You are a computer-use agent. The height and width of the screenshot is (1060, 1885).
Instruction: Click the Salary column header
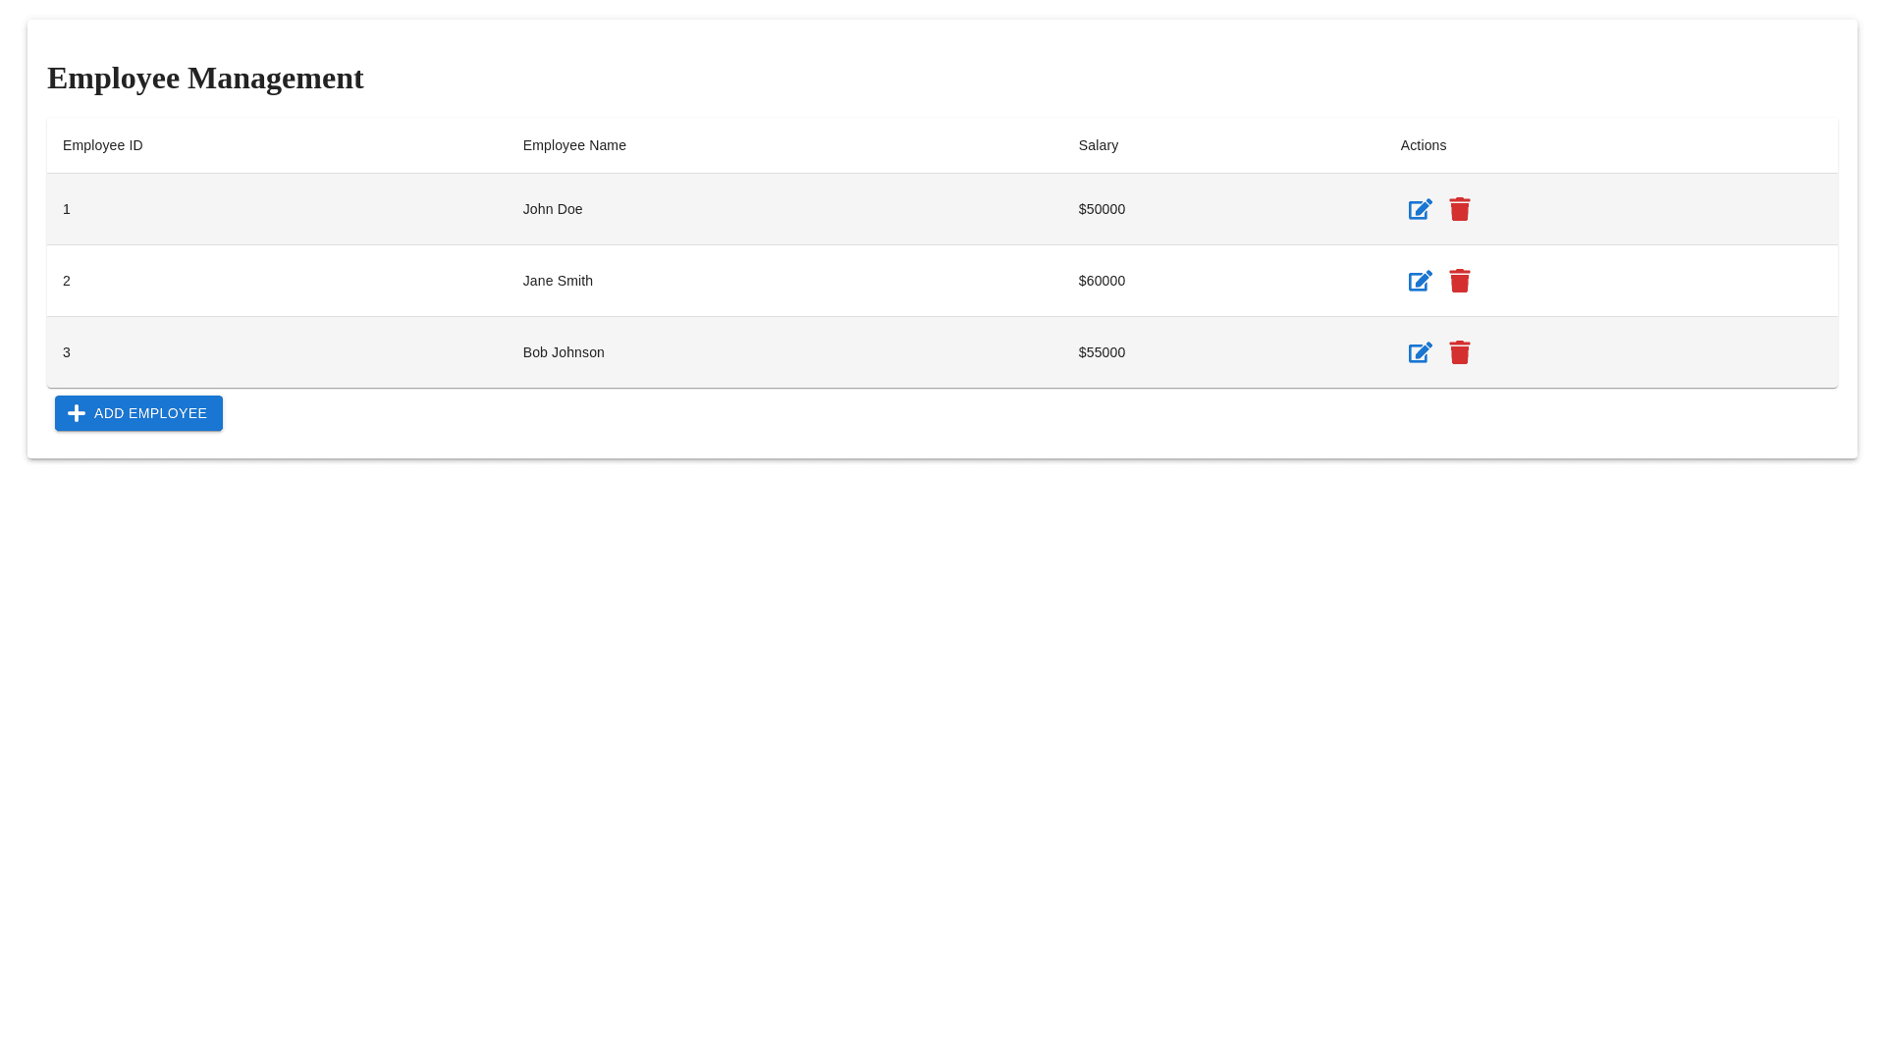(x=1098, y=145)
